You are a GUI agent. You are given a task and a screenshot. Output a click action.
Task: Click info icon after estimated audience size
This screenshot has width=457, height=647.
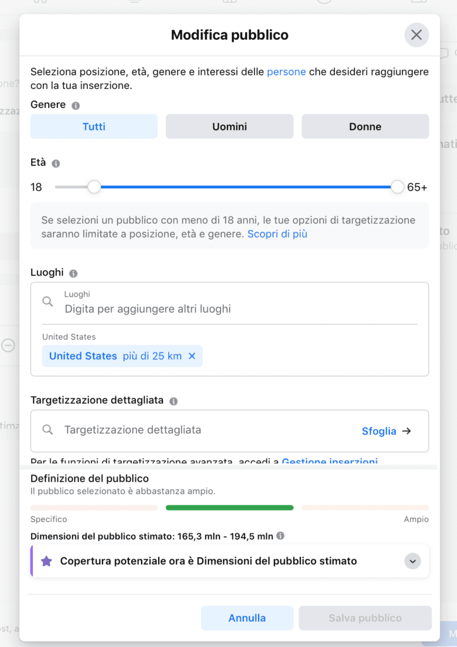281,536
